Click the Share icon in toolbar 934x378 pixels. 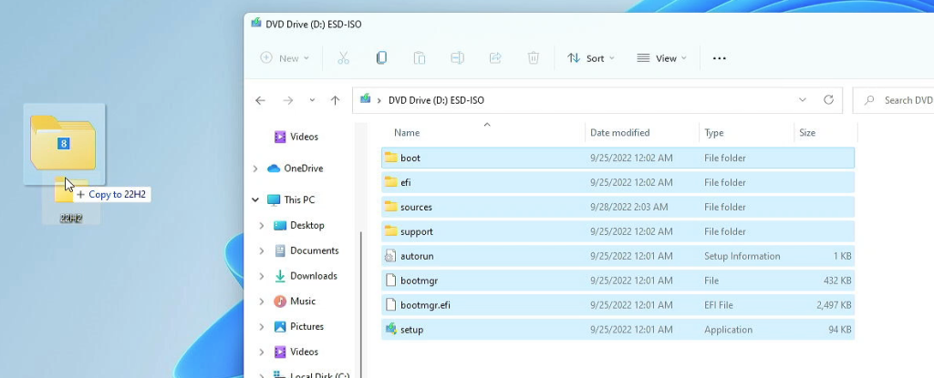[x=495, y=57]
